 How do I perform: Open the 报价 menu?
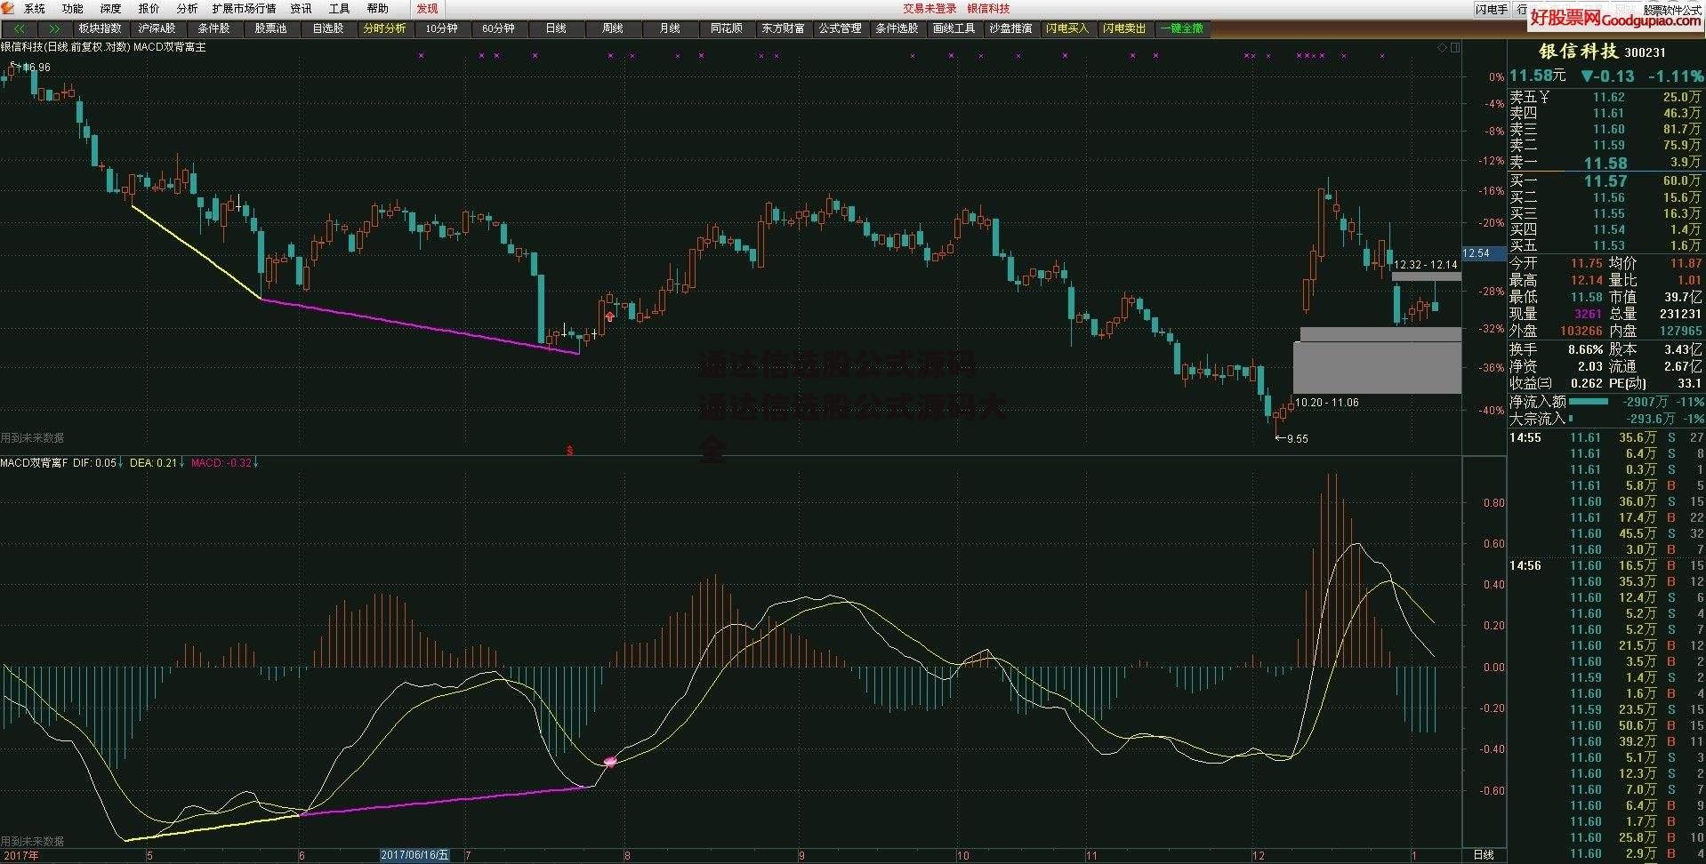pyautogui.click(x=149, y=9)
